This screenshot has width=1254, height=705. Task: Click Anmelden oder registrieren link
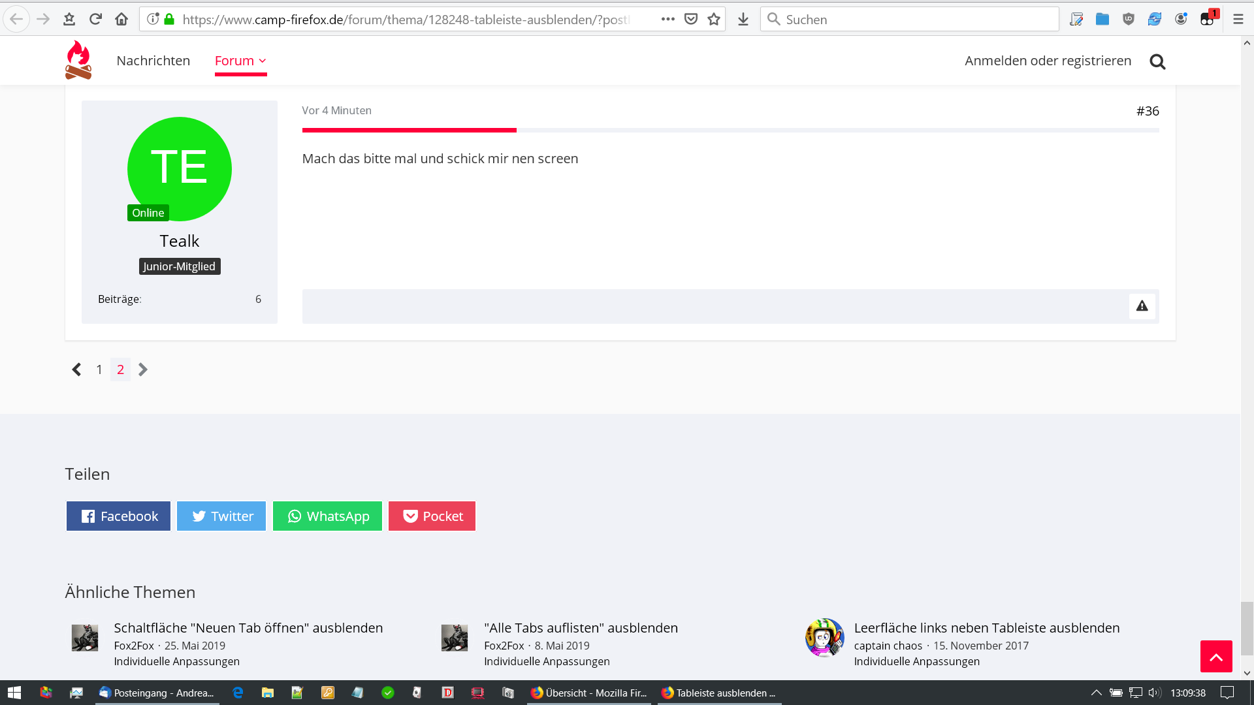pos(1048,61)
